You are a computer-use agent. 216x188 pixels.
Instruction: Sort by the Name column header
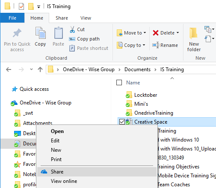[133, 83]
